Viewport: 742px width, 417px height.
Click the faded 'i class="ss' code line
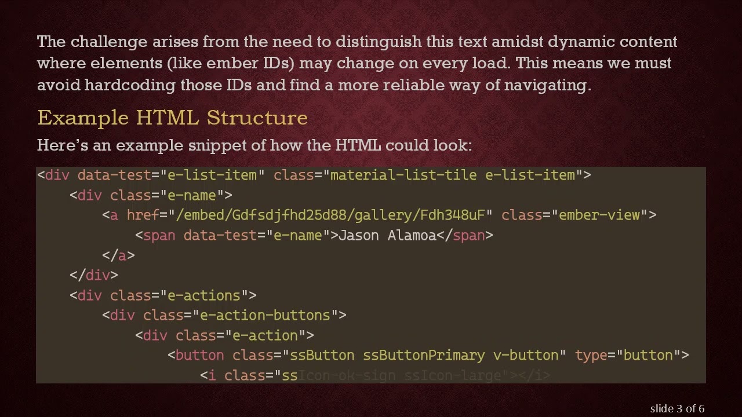(375, 375)
